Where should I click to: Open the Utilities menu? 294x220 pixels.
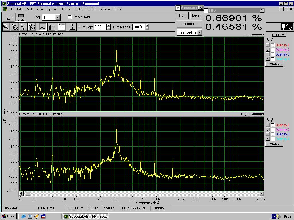click(65, 9)
